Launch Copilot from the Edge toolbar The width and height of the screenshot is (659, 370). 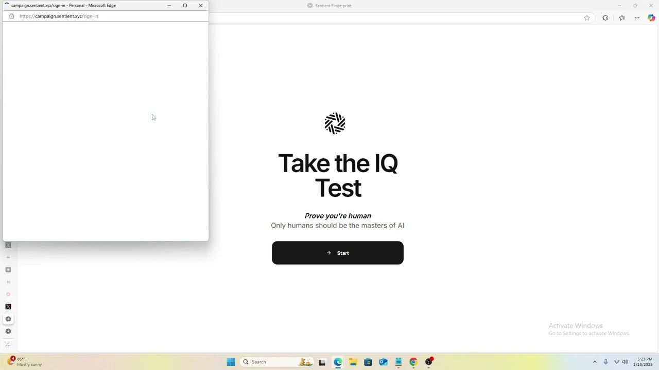coord(651,18)
